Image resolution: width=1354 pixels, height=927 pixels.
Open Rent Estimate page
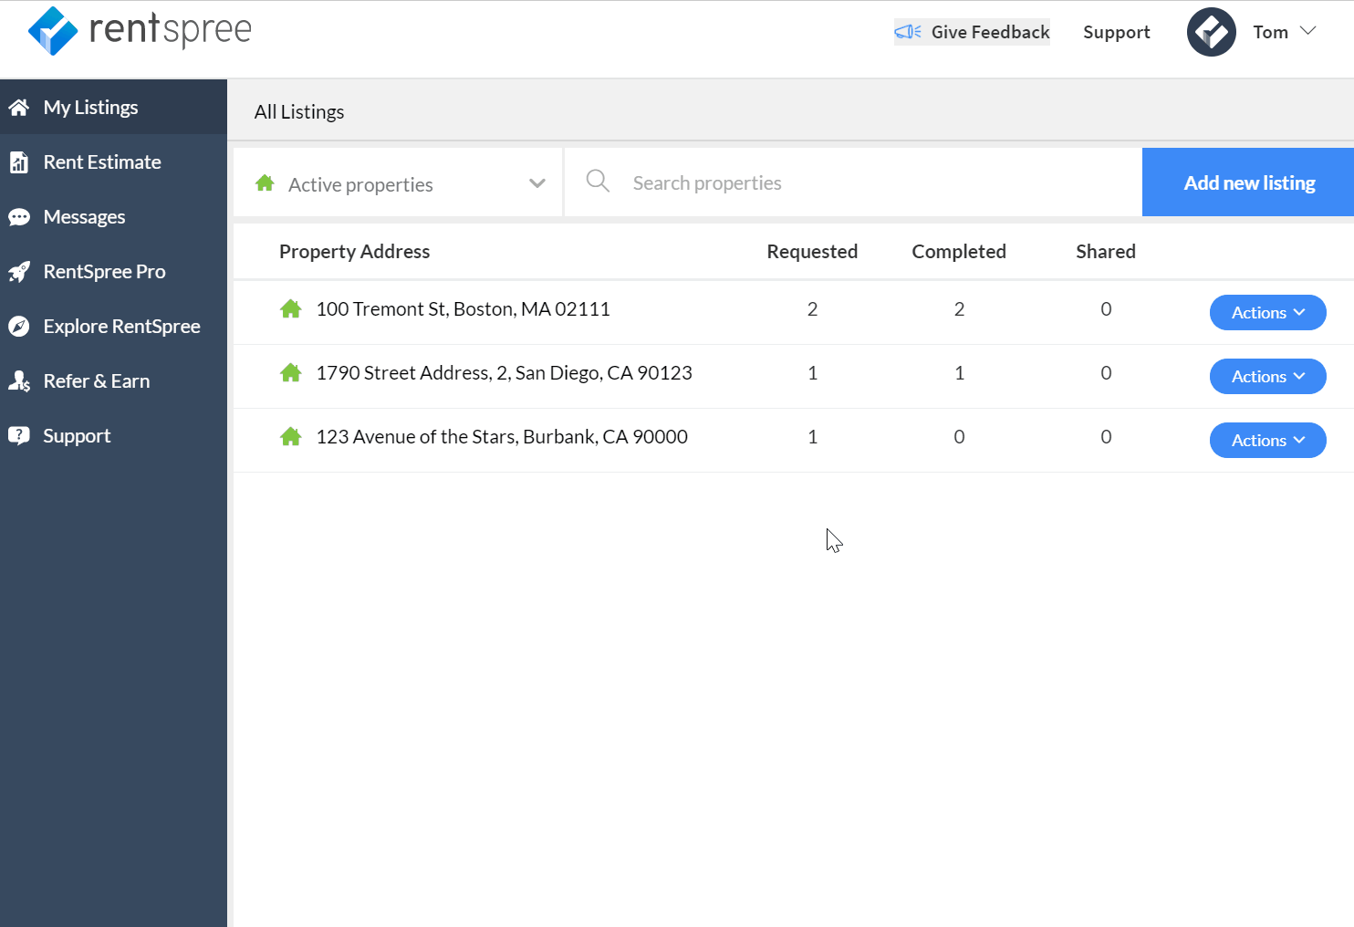[113, 162]
